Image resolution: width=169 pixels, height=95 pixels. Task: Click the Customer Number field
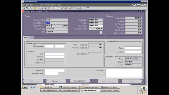pyautogui.click(x=54, y=57)
